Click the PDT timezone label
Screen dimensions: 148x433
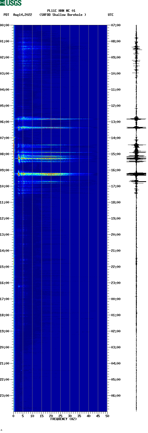click(x=6, y=15)
